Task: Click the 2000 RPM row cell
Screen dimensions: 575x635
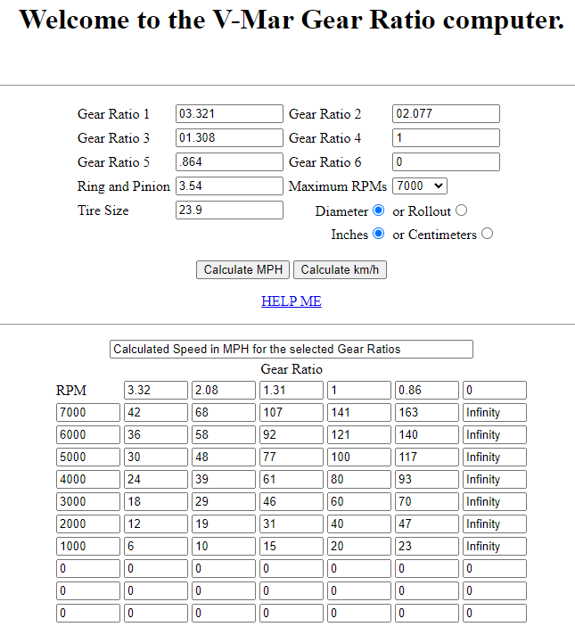Action: 88,524
